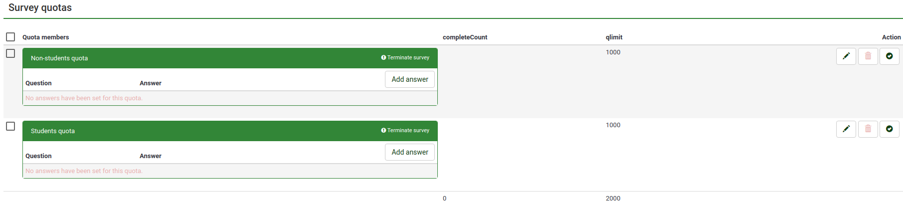The width and height of the screenshot is (903, 206).
Task: Add answer to the Students quota
Action: tap(409, 152)
